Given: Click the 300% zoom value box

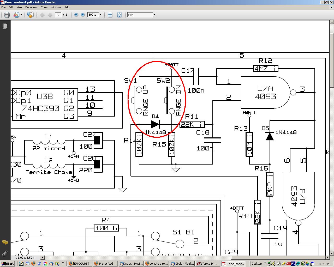Looking at the screenshot, I should [x=93, y=15].
